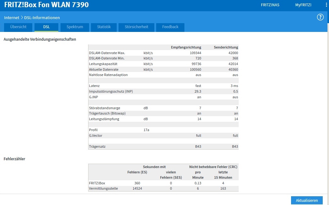Select the DSL tab
This screenshot has width=329, height=205.
point(46,27)
